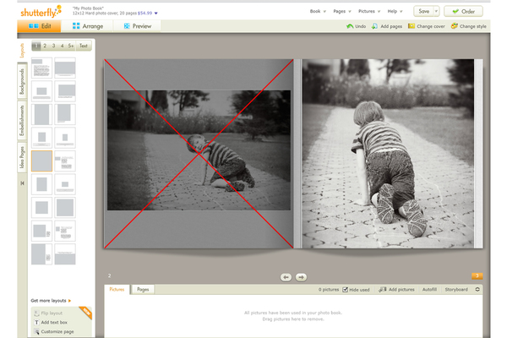Viewport: 507px width, 338px height.
Task: Switch to the Preview tab
Action: click(138, 26)
